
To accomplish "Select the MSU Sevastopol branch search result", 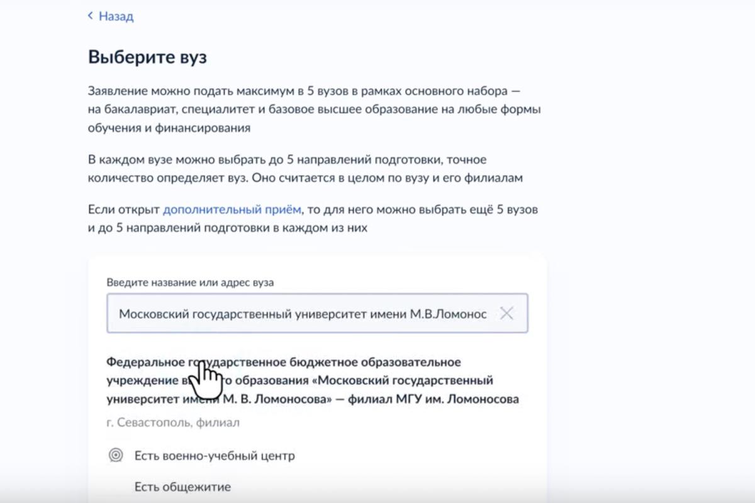I will pyautogui.click(x=313, y=380).
